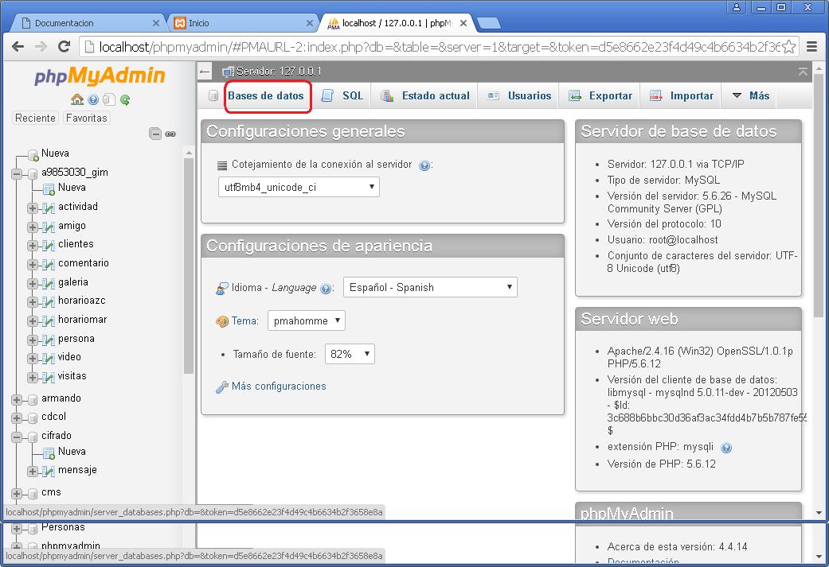The width and height of the screenshot is (829, 567).
Task: Toggle link with main panel chain icon
Action: [170, 134]
